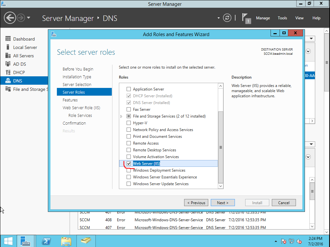
Task: Check the Application Server role
Action: coord(129,89)
